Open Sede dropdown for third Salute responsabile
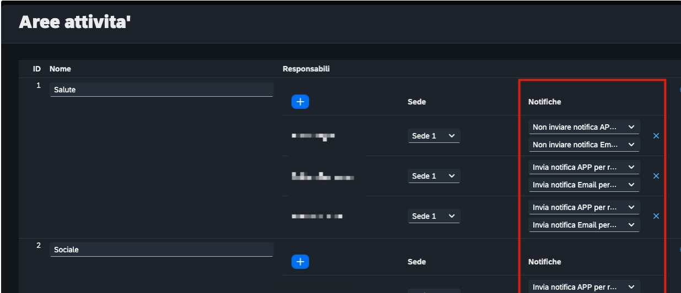681x293 pixels. [434, 216]
